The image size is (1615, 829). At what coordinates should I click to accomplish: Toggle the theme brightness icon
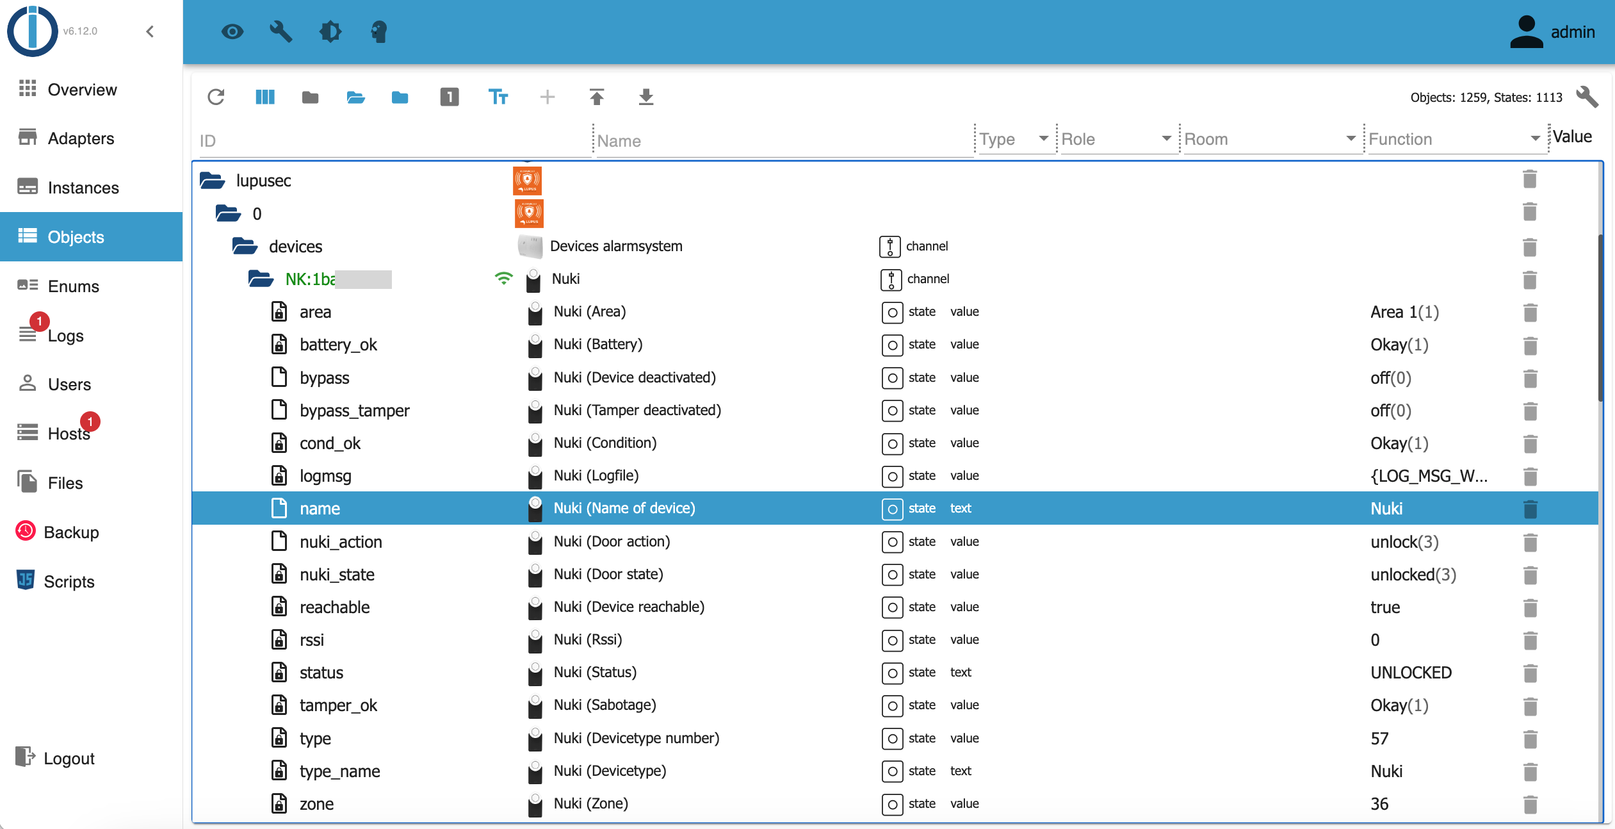[x=330, y=31]
